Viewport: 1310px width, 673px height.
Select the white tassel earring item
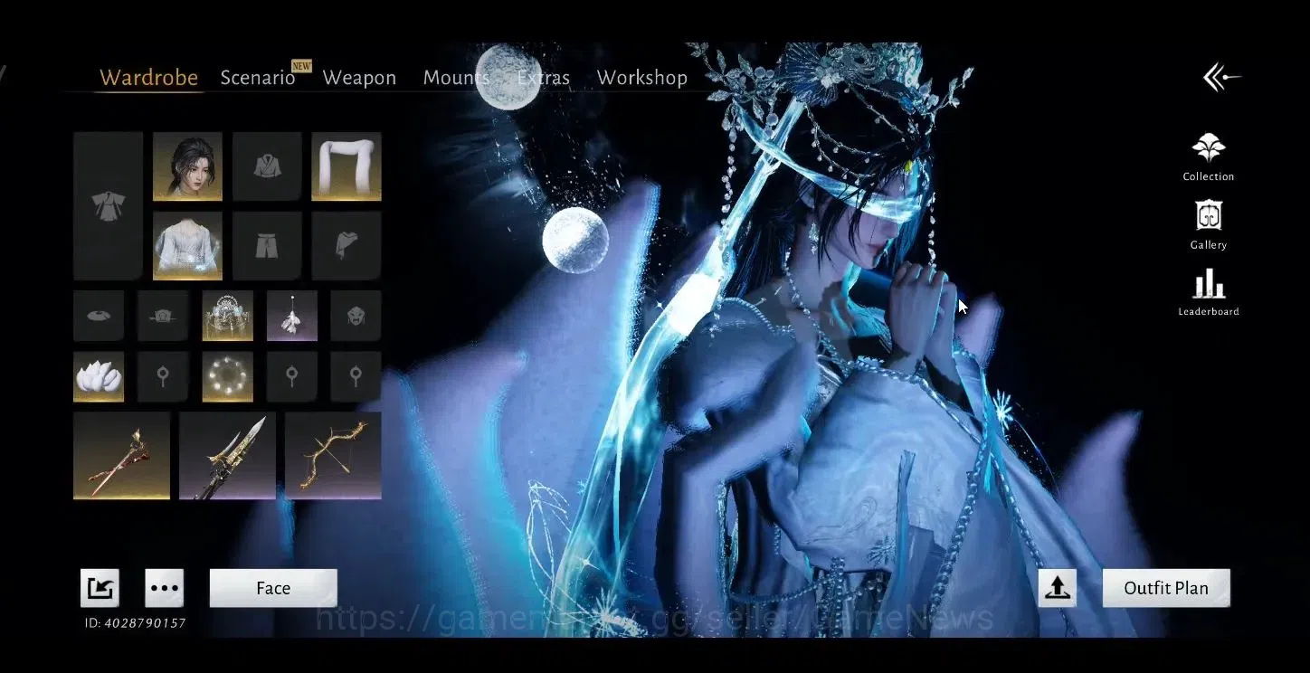click(x=291, y=316)
